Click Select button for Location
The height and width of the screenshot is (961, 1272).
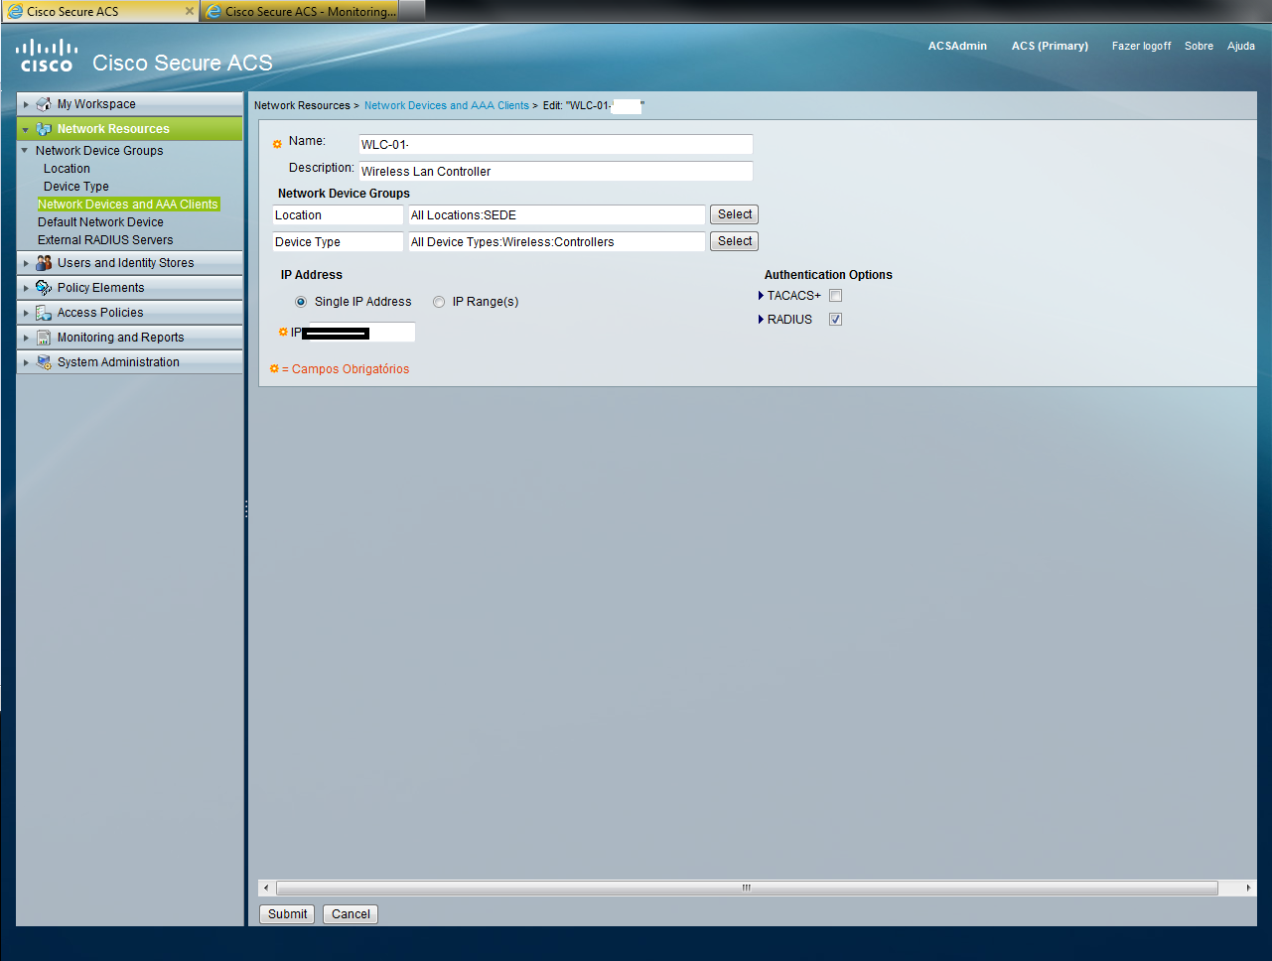735,214
